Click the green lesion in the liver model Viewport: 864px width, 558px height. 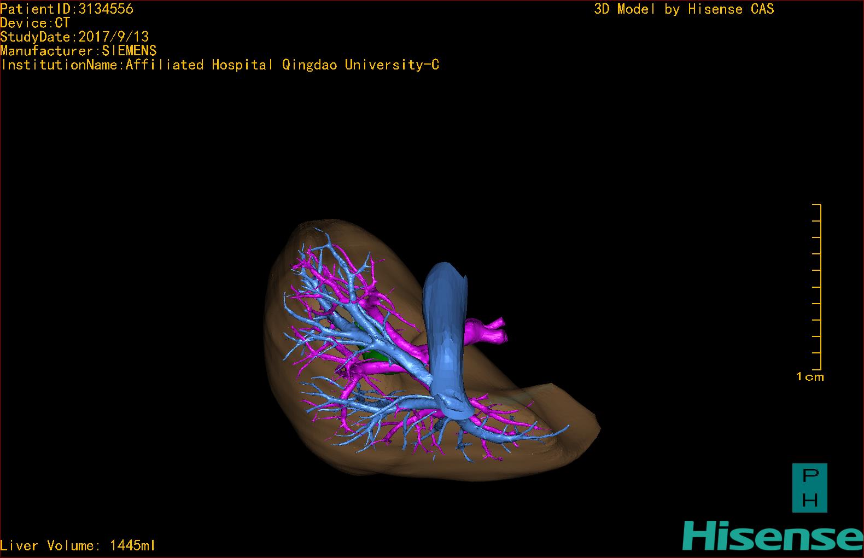375,356
